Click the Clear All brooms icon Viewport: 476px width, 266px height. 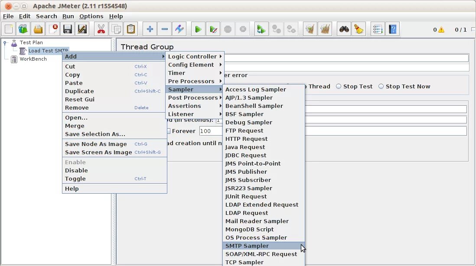[x=325, y=29]
